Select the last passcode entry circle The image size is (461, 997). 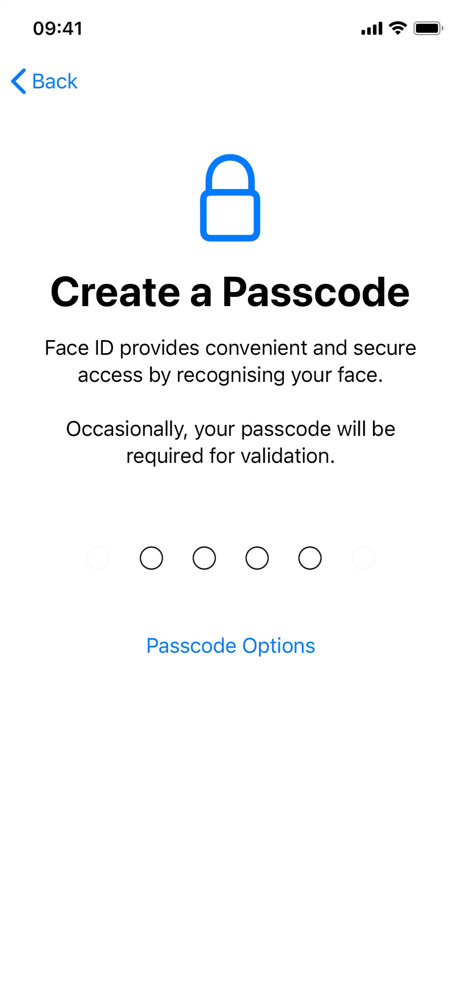pyautogui.click(x=364, y=558)
